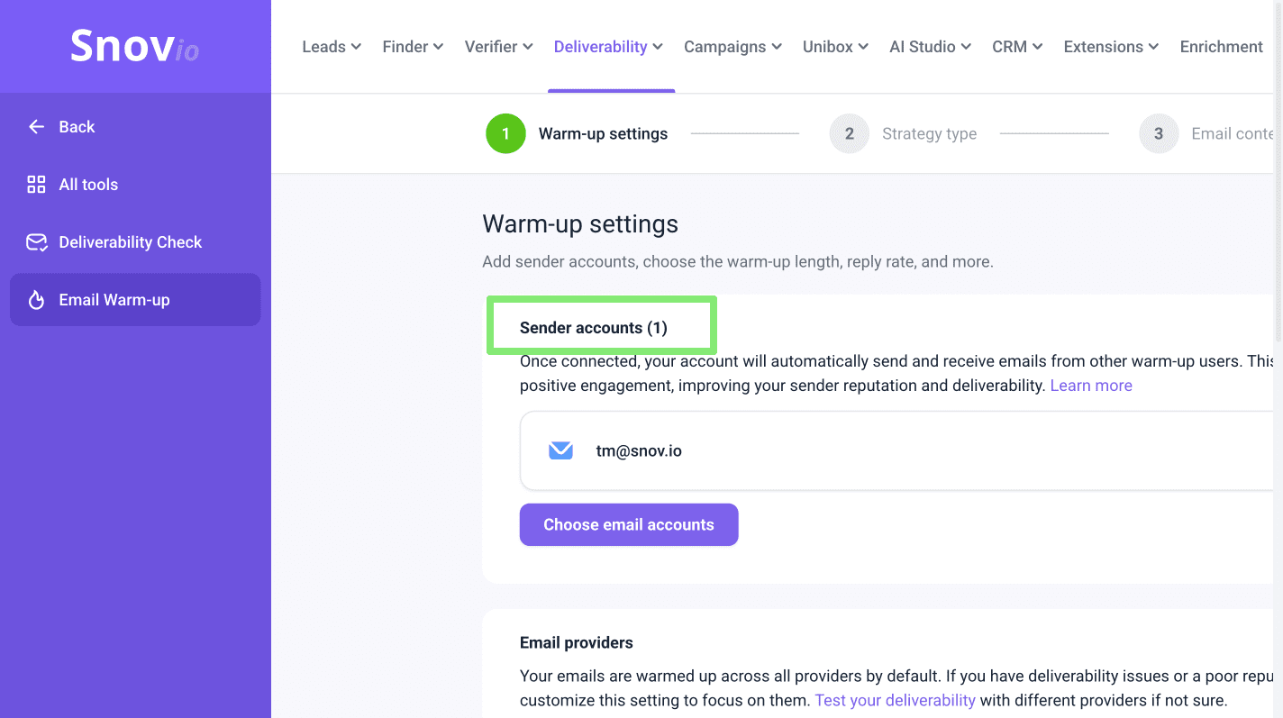1283x718 pixels.
Task: Select the tm@snov.io sender account row
Action: (x=892, y=450)
